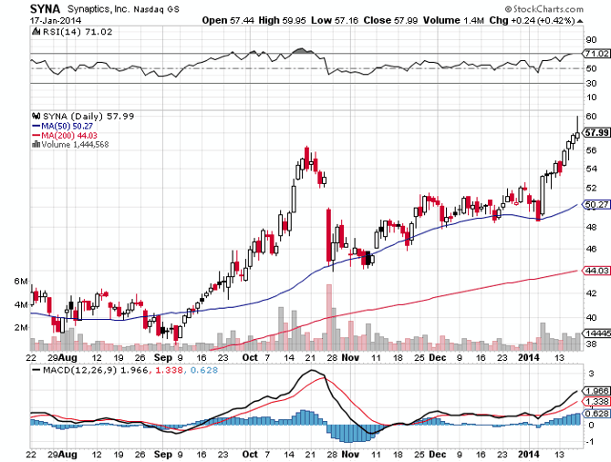Click the blue MA(50) line sample in legend
611x462 pixels.
(x=36, y=126)
